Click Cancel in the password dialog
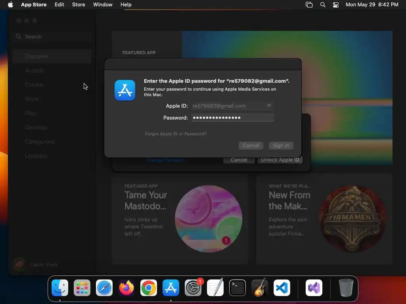 pos(251,146)
